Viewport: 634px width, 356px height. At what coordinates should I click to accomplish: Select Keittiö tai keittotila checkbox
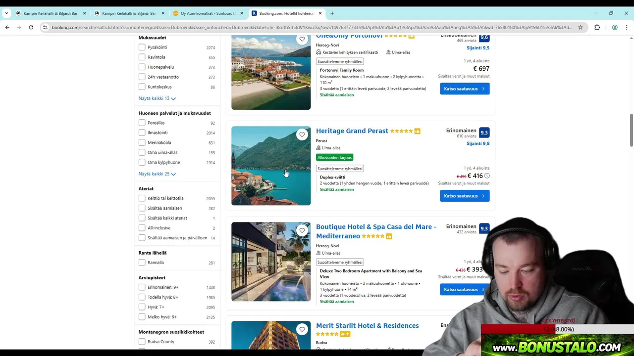[x=142, y=198]
